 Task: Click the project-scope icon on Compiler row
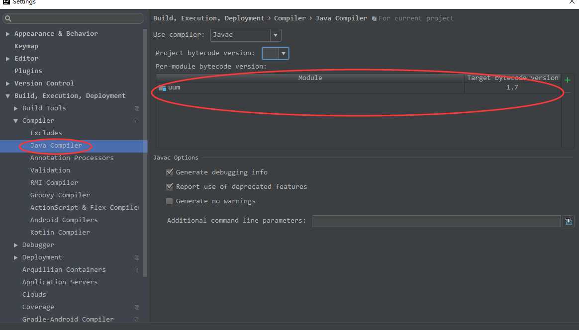[x=137, y=121]
